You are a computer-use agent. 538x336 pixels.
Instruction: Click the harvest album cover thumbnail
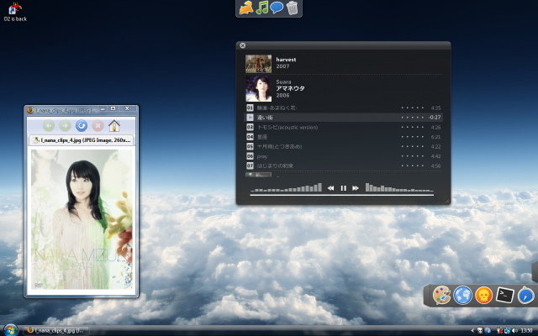click(x=258, y=64)
